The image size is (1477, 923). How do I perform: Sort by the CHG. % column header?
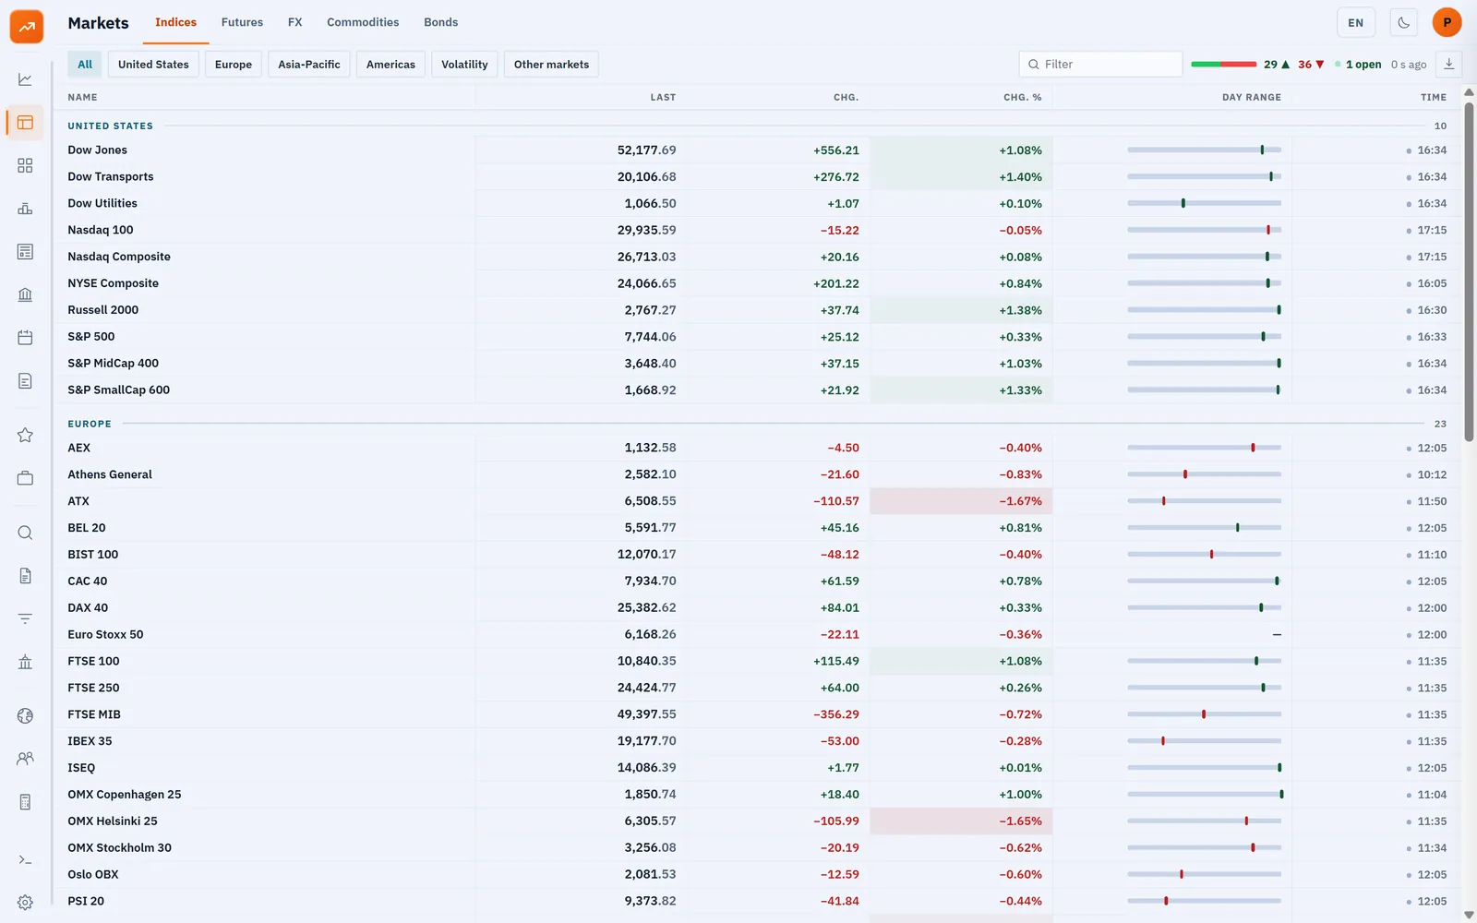(1022, 97)
